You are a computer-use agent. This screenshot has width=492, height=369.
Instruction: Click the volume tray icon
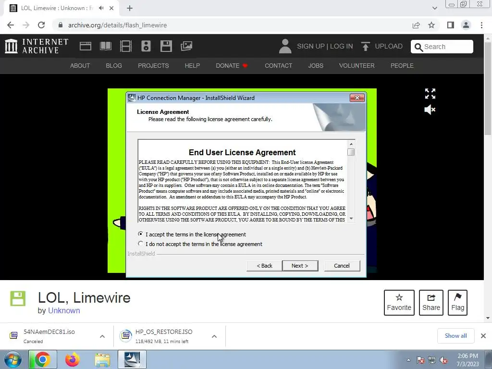(443, 360)
